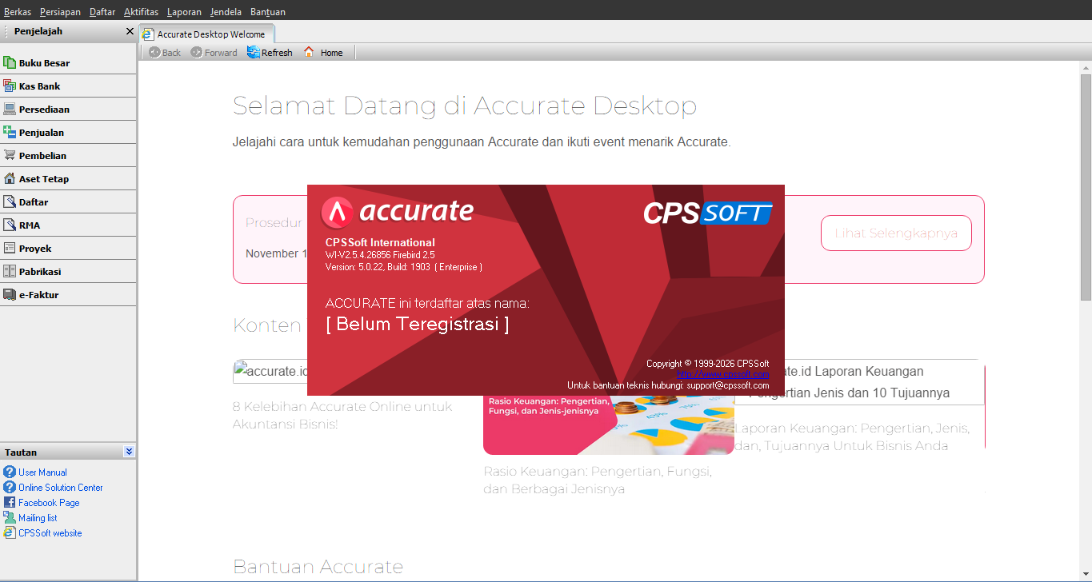Collapse the Tautan panel chevron
Image resolution: width=1092 pixels, height=582 pixels.
(x=129, y=452)
